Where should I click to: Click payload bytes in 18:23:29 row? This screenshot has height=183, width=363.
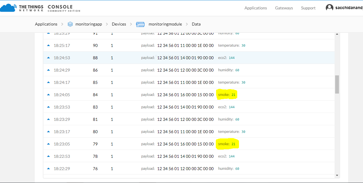tap(185, 119)
